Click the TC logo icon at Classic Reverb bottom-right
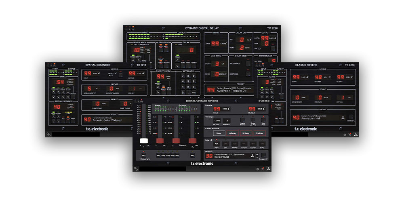Screen dimensions: 404x202 [356, 135]
